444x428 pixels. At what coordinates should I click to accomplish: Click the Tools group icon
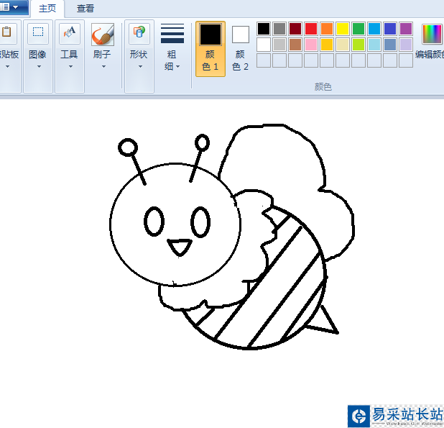70,32
